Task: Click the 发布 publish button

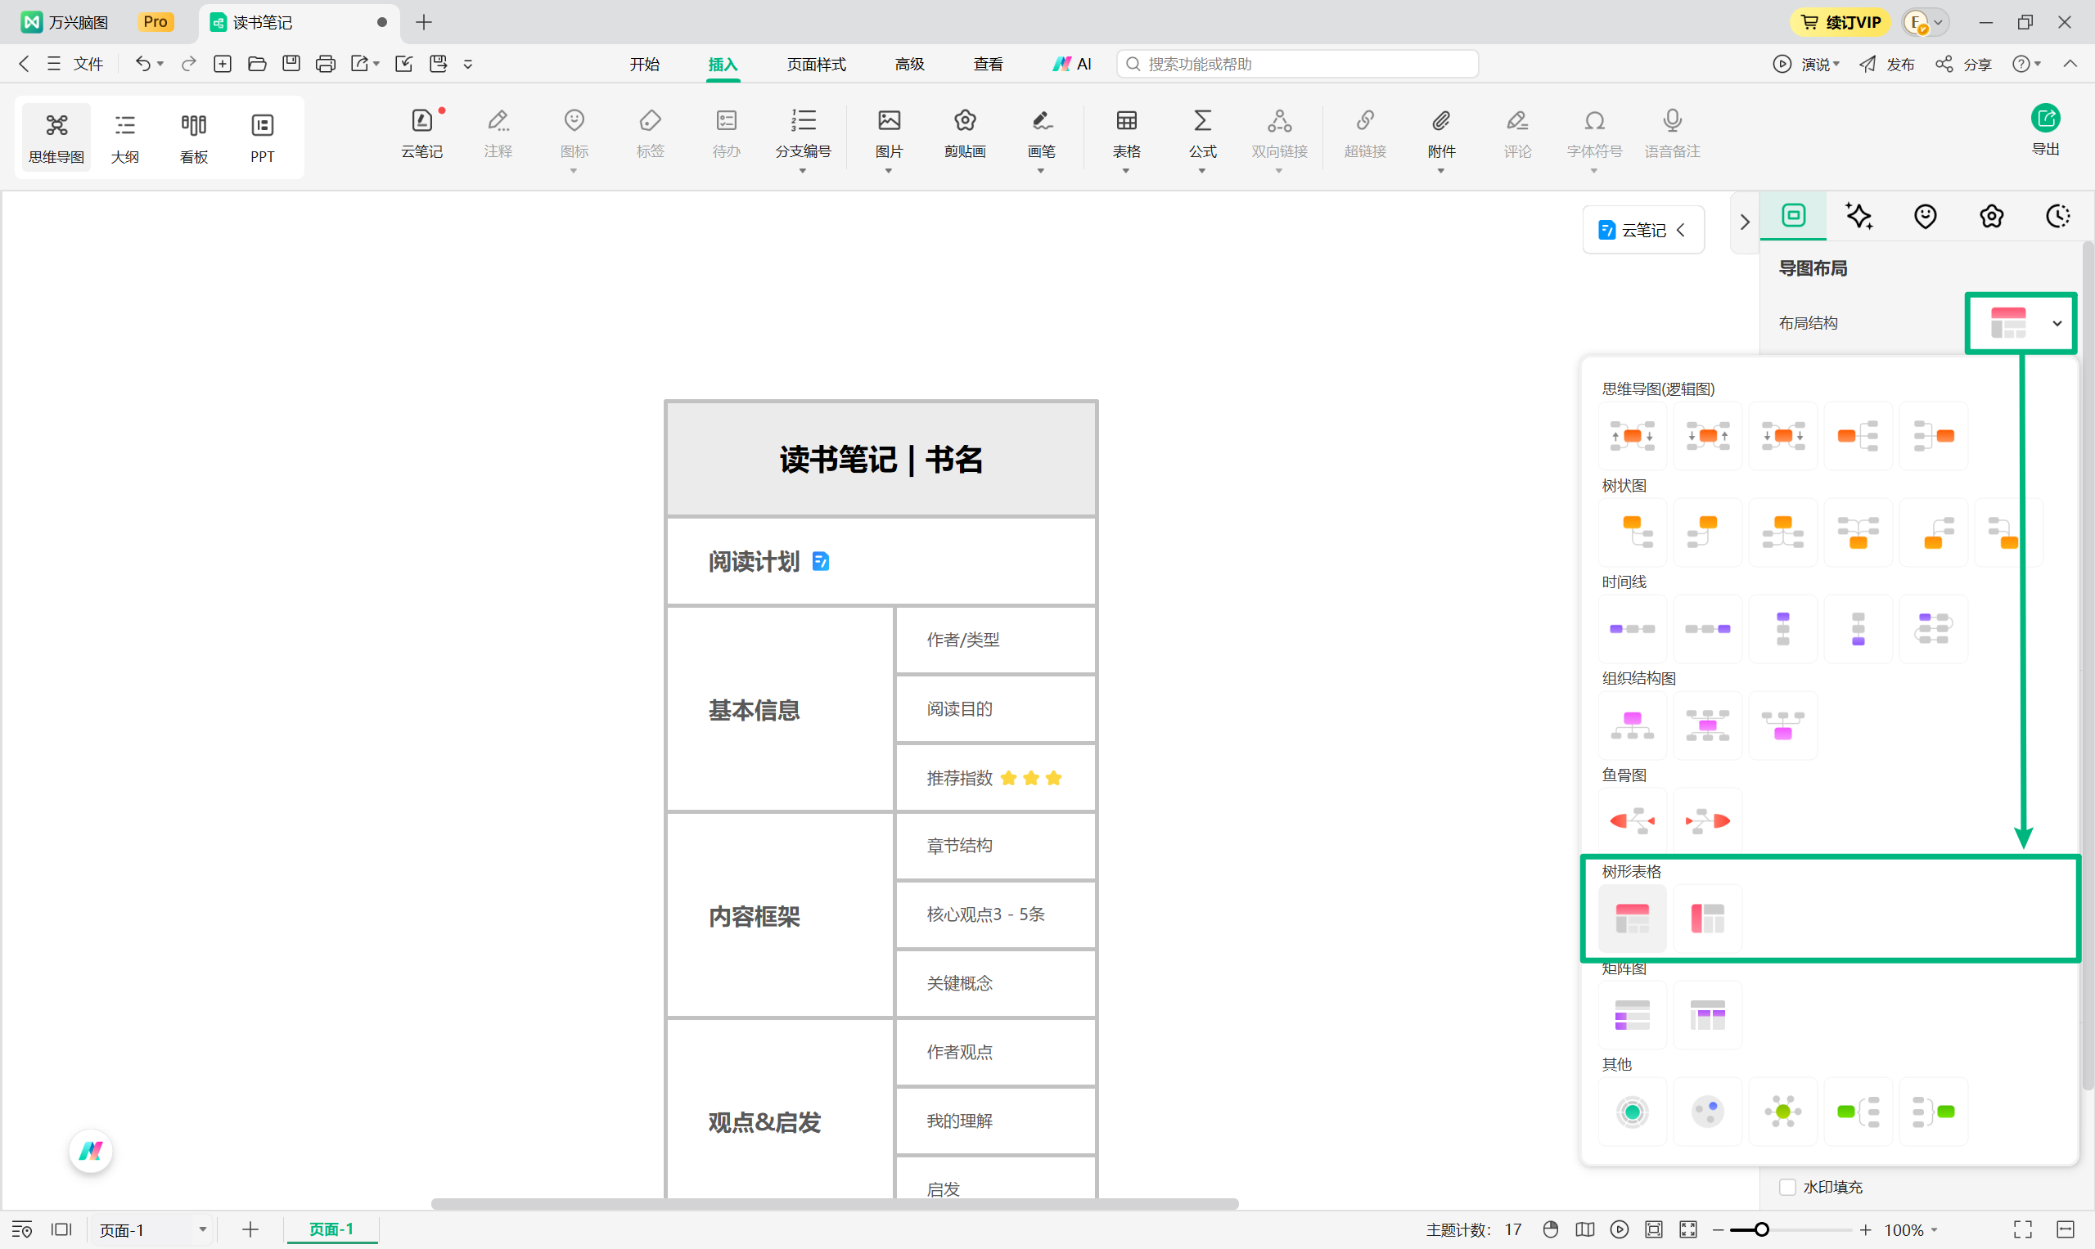Action: pyautogui.click(x=1887, y=64)
